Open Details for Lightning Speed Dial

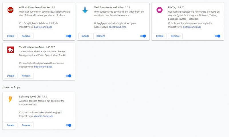[x=11, y=125]
